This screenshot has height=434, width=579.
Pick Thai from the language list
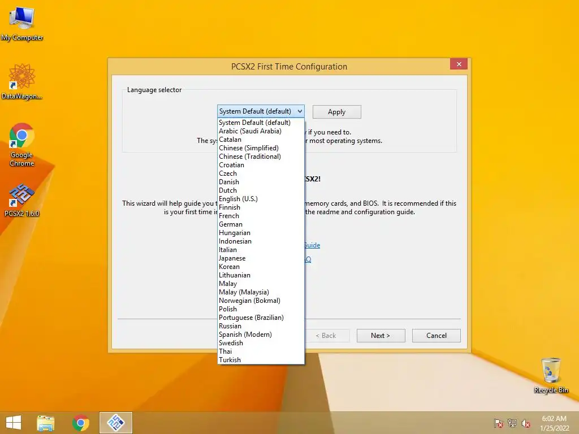[x=261, y=351]
